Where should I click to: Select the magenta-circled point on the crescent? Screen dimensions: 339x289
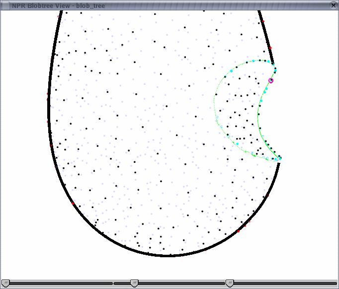(271, 80)
